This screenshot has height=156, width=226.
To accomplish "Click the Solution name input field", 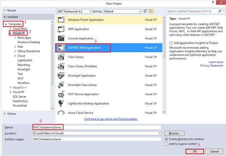I will pos(97,139).
